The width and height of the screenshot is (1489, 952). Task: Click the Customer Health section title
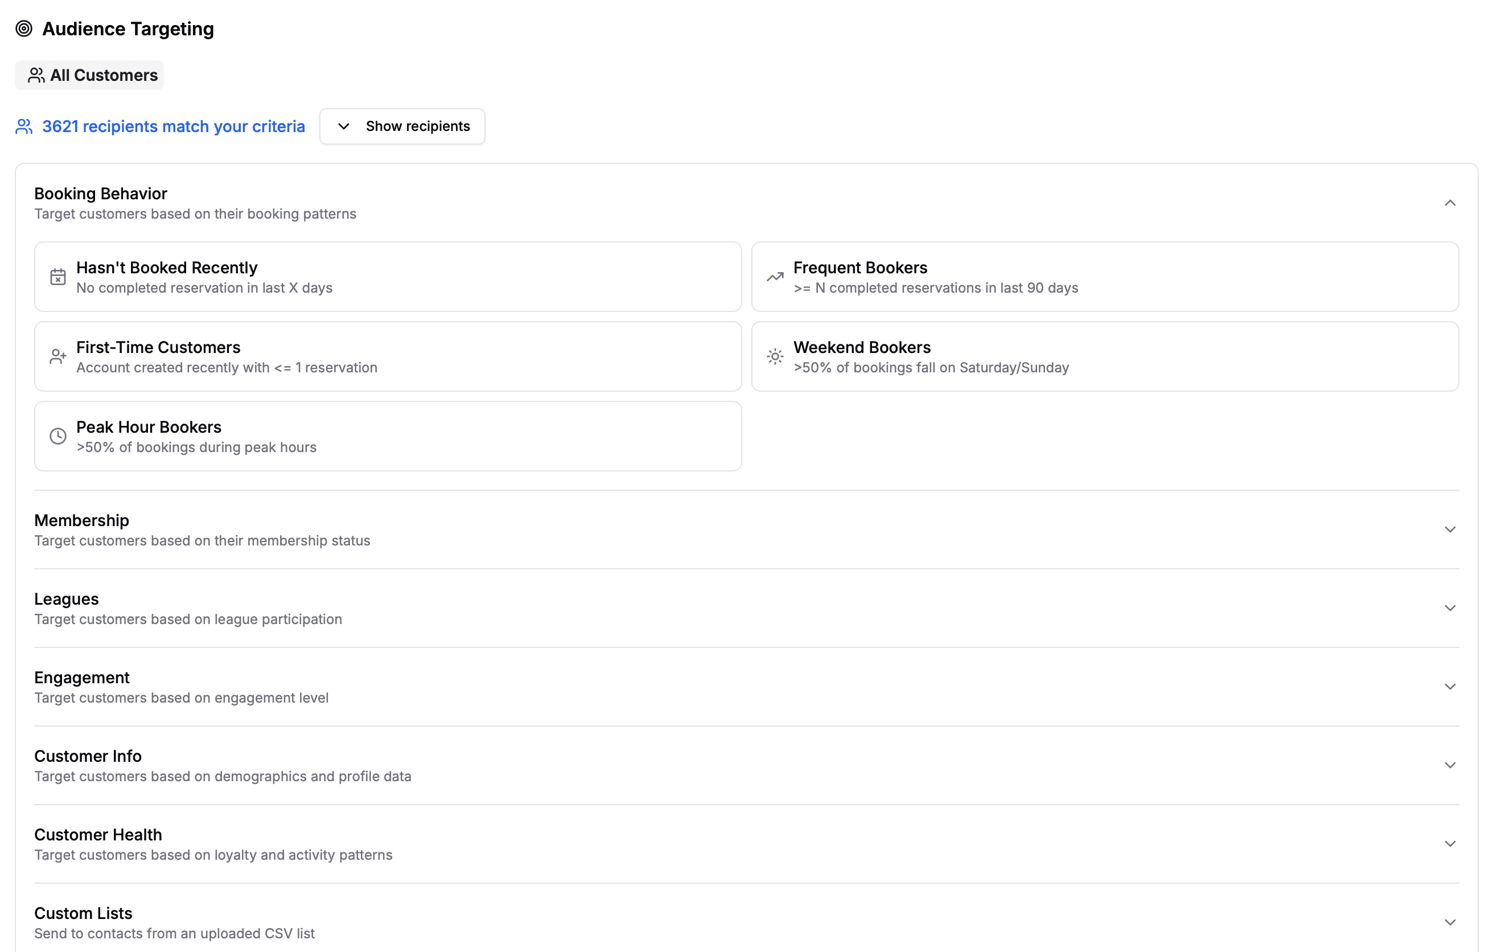click(x=98, y=835)
